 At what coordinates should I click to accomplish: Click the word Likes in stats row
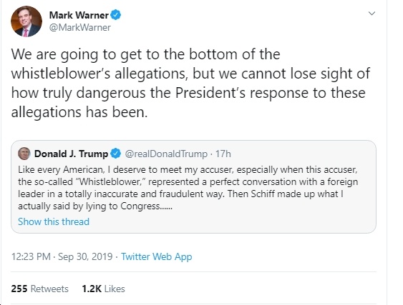pyautogui.click(x=115, y=289)
